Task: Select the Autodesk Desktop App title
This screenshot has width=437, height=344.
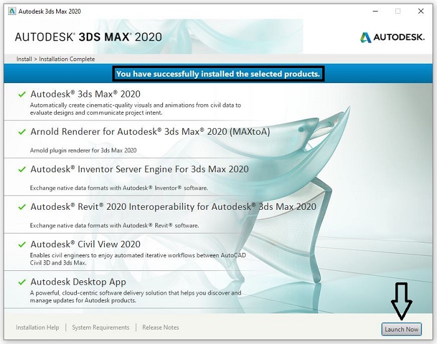Action: pyautogui.click(x=78, y=282)
